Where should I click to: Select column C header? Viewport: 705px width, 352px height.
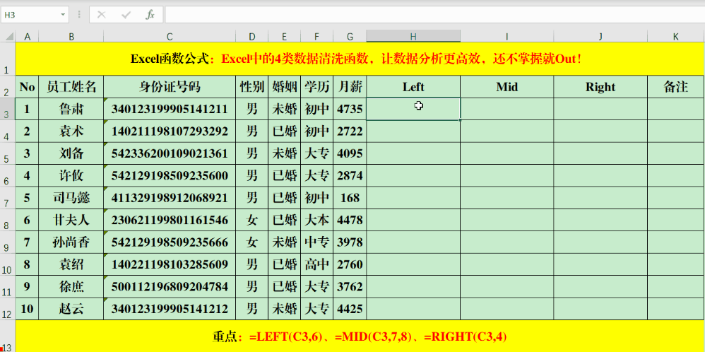click(x=170, y=37)
